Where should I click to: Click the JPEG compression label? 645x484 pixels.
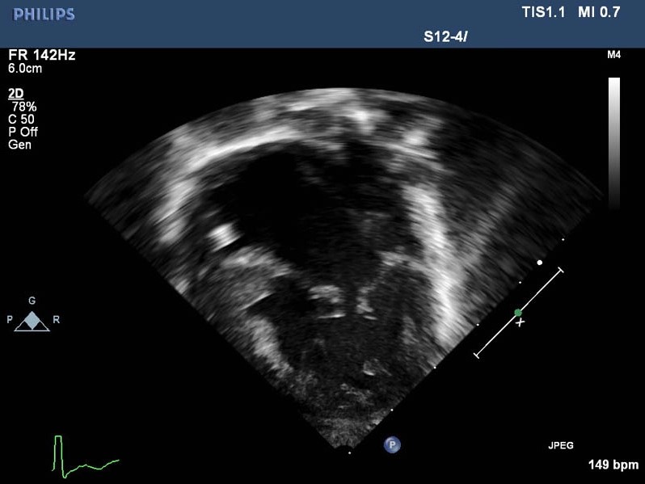coord(560,445)
